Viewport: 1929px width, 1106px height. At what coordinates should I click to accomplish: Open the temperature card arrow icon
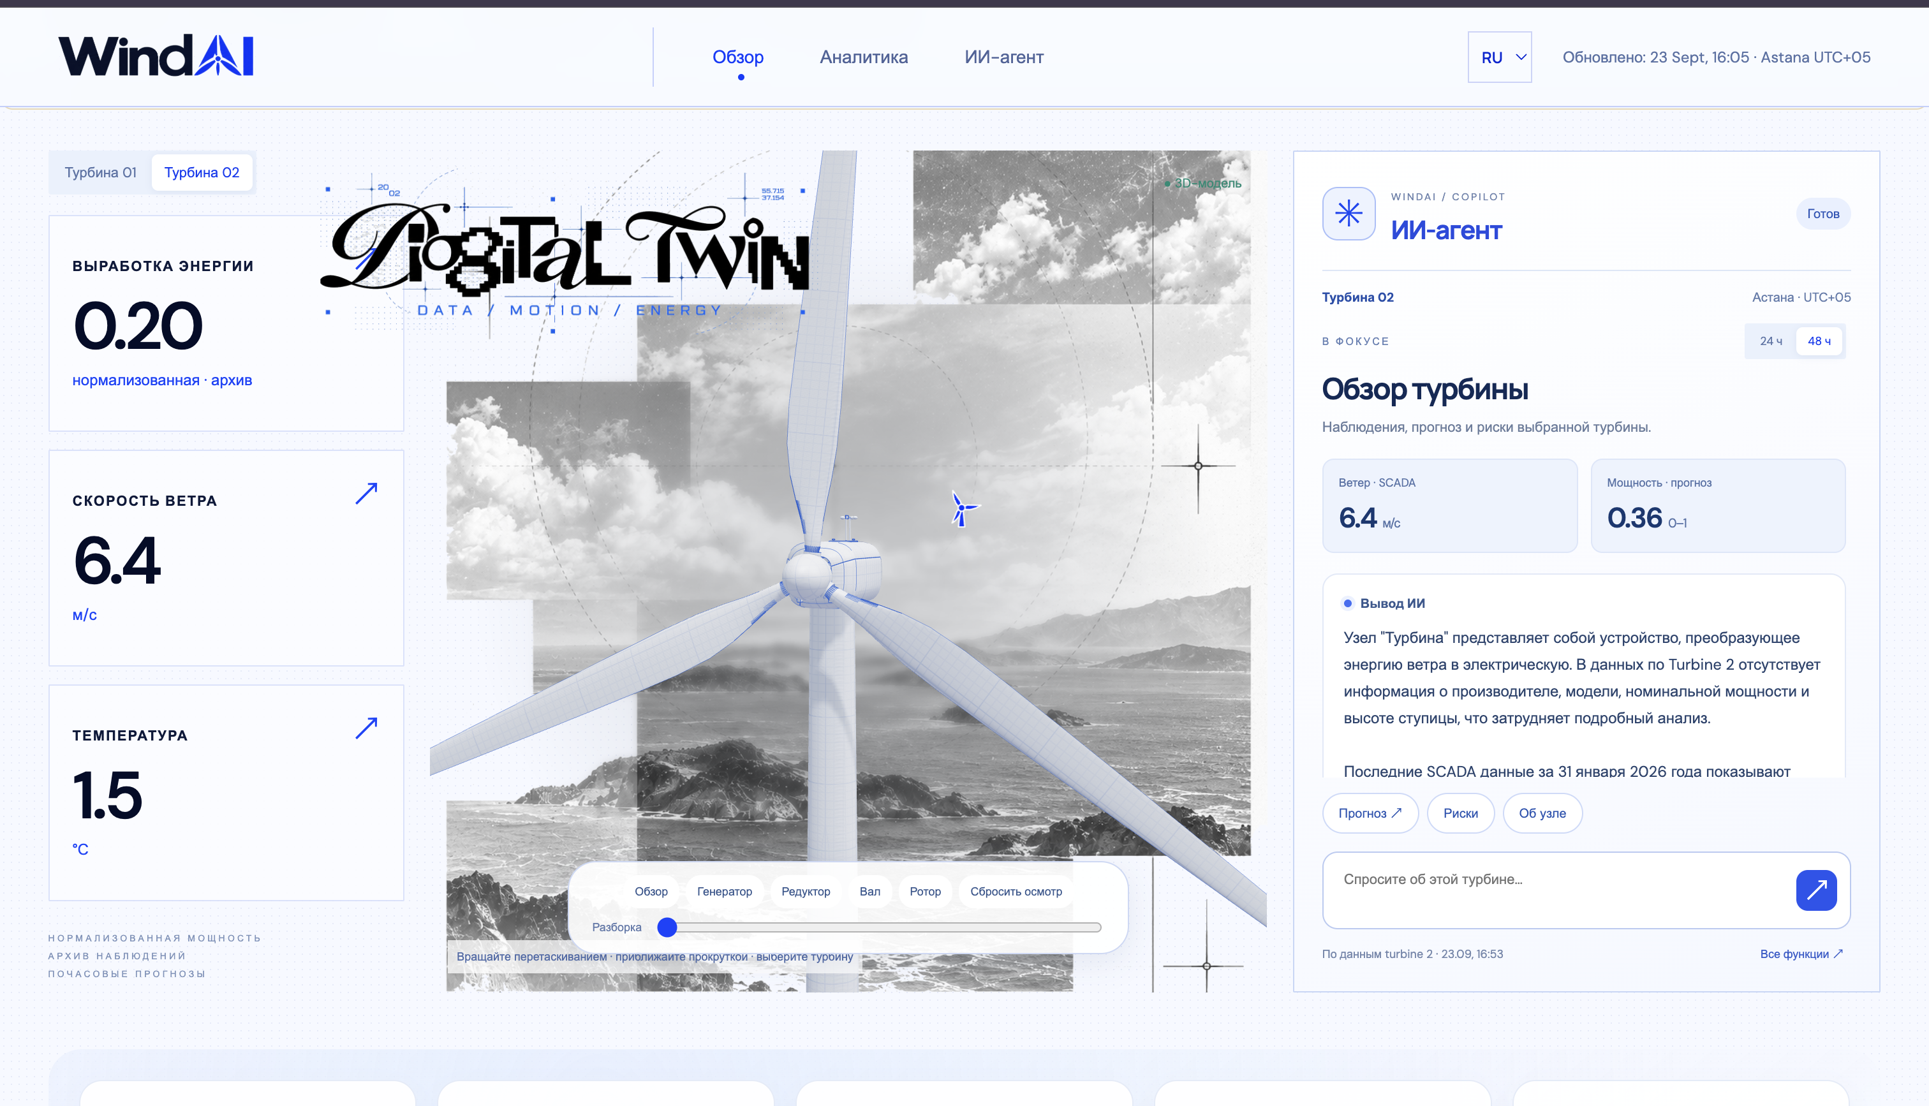pyautogui.click(x=367, y=728)
